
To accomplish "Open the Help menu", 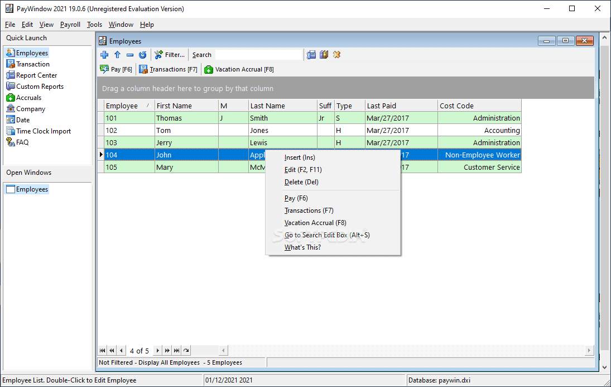I will pyautogui.click(x=147, y=25).
